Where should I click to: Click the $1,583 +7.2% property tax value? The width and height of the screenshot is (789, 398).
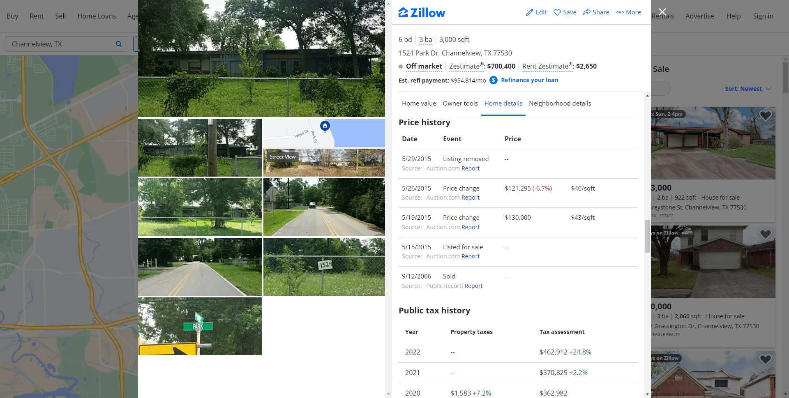[x=471, y=393]
